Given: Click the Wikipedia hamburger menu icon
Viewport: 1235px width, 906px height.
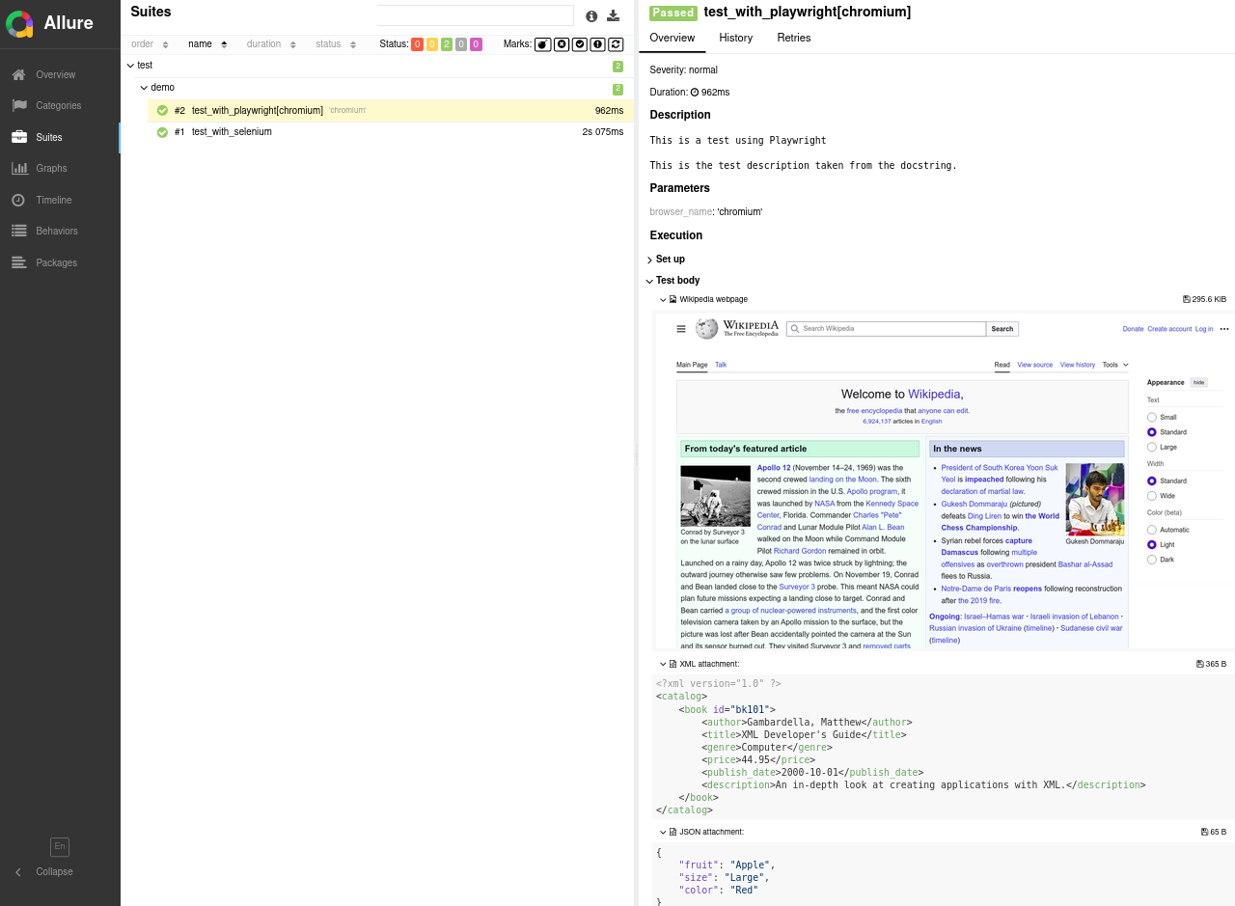Looking at the screenshot, I should [681, 329].
